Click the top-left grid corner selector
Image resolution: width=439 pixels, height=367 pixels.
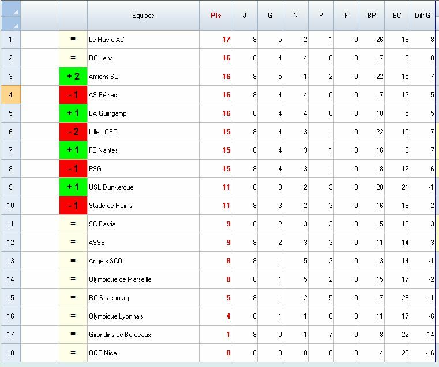tap(10, 9)
